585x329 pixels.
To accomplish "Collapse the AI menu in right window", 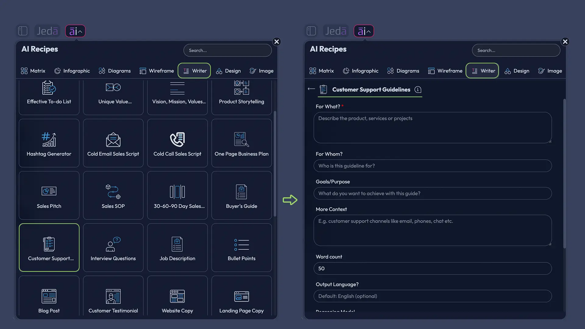I will coord(364,31).
